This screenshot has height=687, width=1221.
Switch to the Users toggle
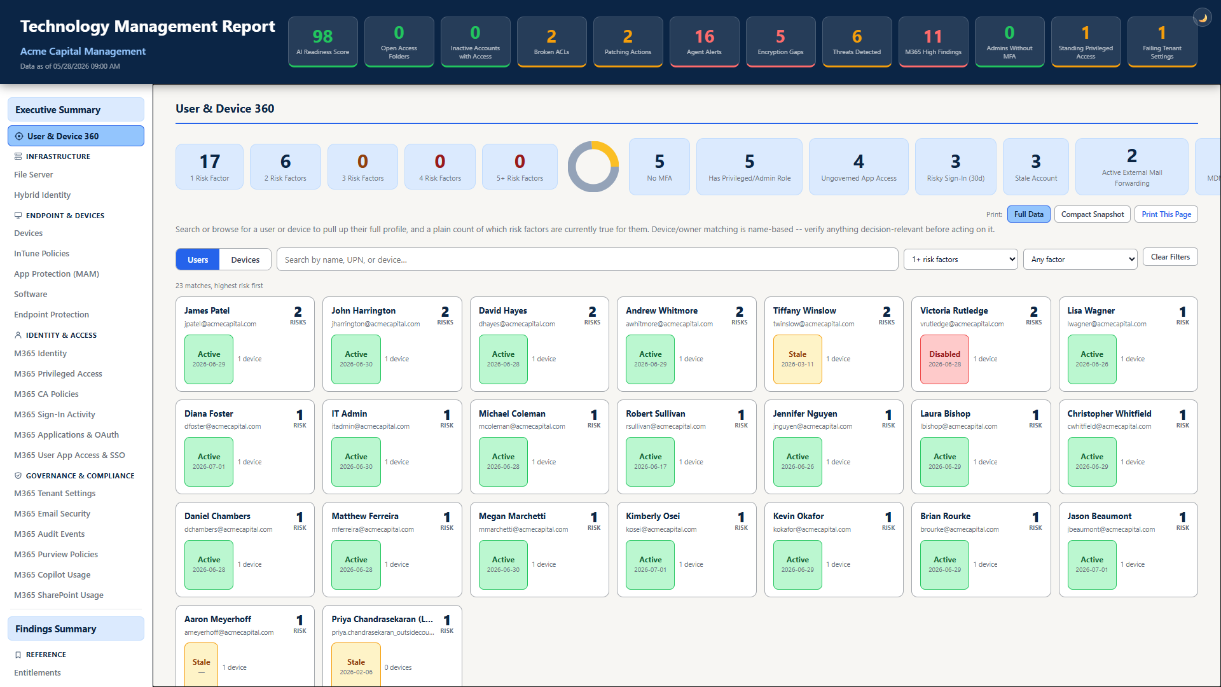tap(198, 260)
